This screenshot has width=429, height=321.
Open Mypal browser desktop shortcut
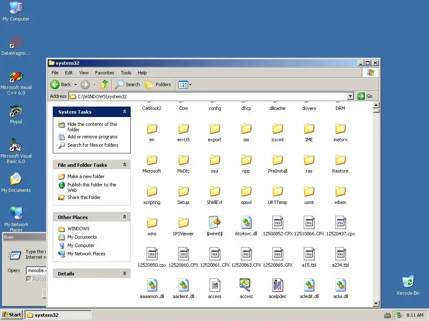16,114
